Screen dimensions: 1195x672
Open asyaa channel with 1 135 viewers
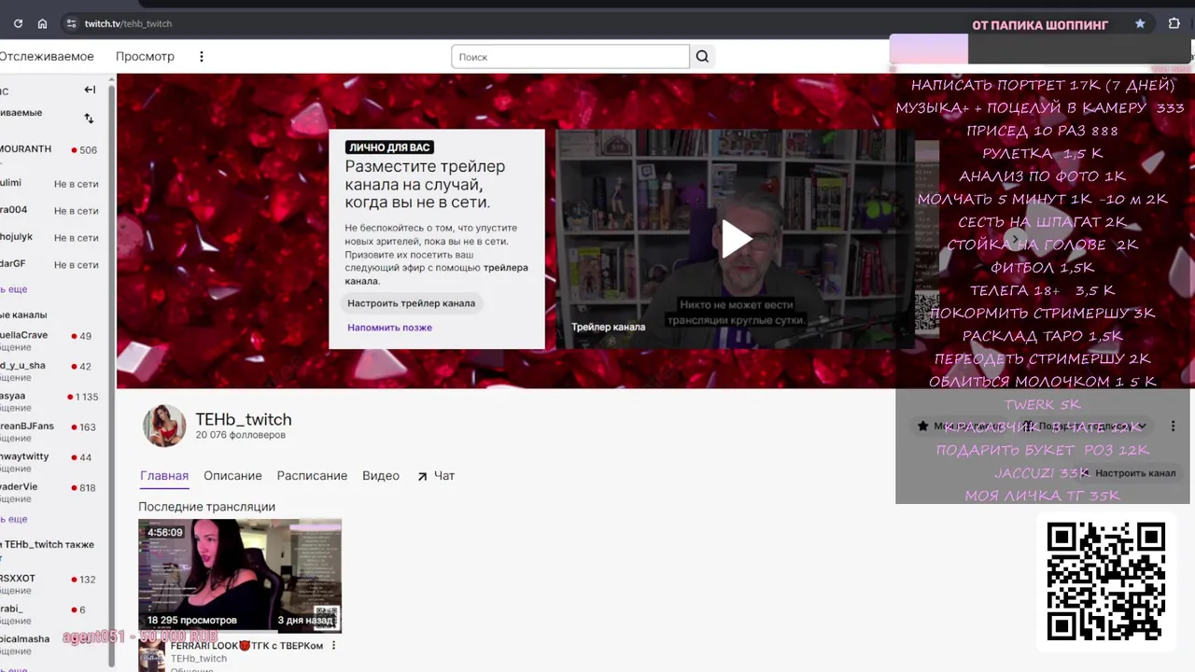[x=51, y=401]
